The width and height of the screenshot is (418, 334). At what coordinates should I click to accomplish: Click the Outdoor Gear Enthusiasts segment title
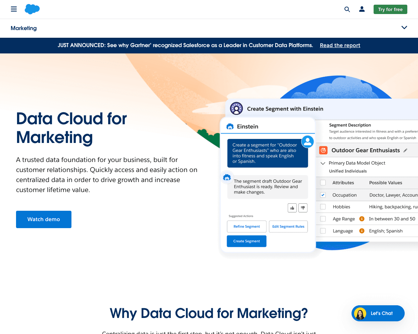click(x=366, y=150)
